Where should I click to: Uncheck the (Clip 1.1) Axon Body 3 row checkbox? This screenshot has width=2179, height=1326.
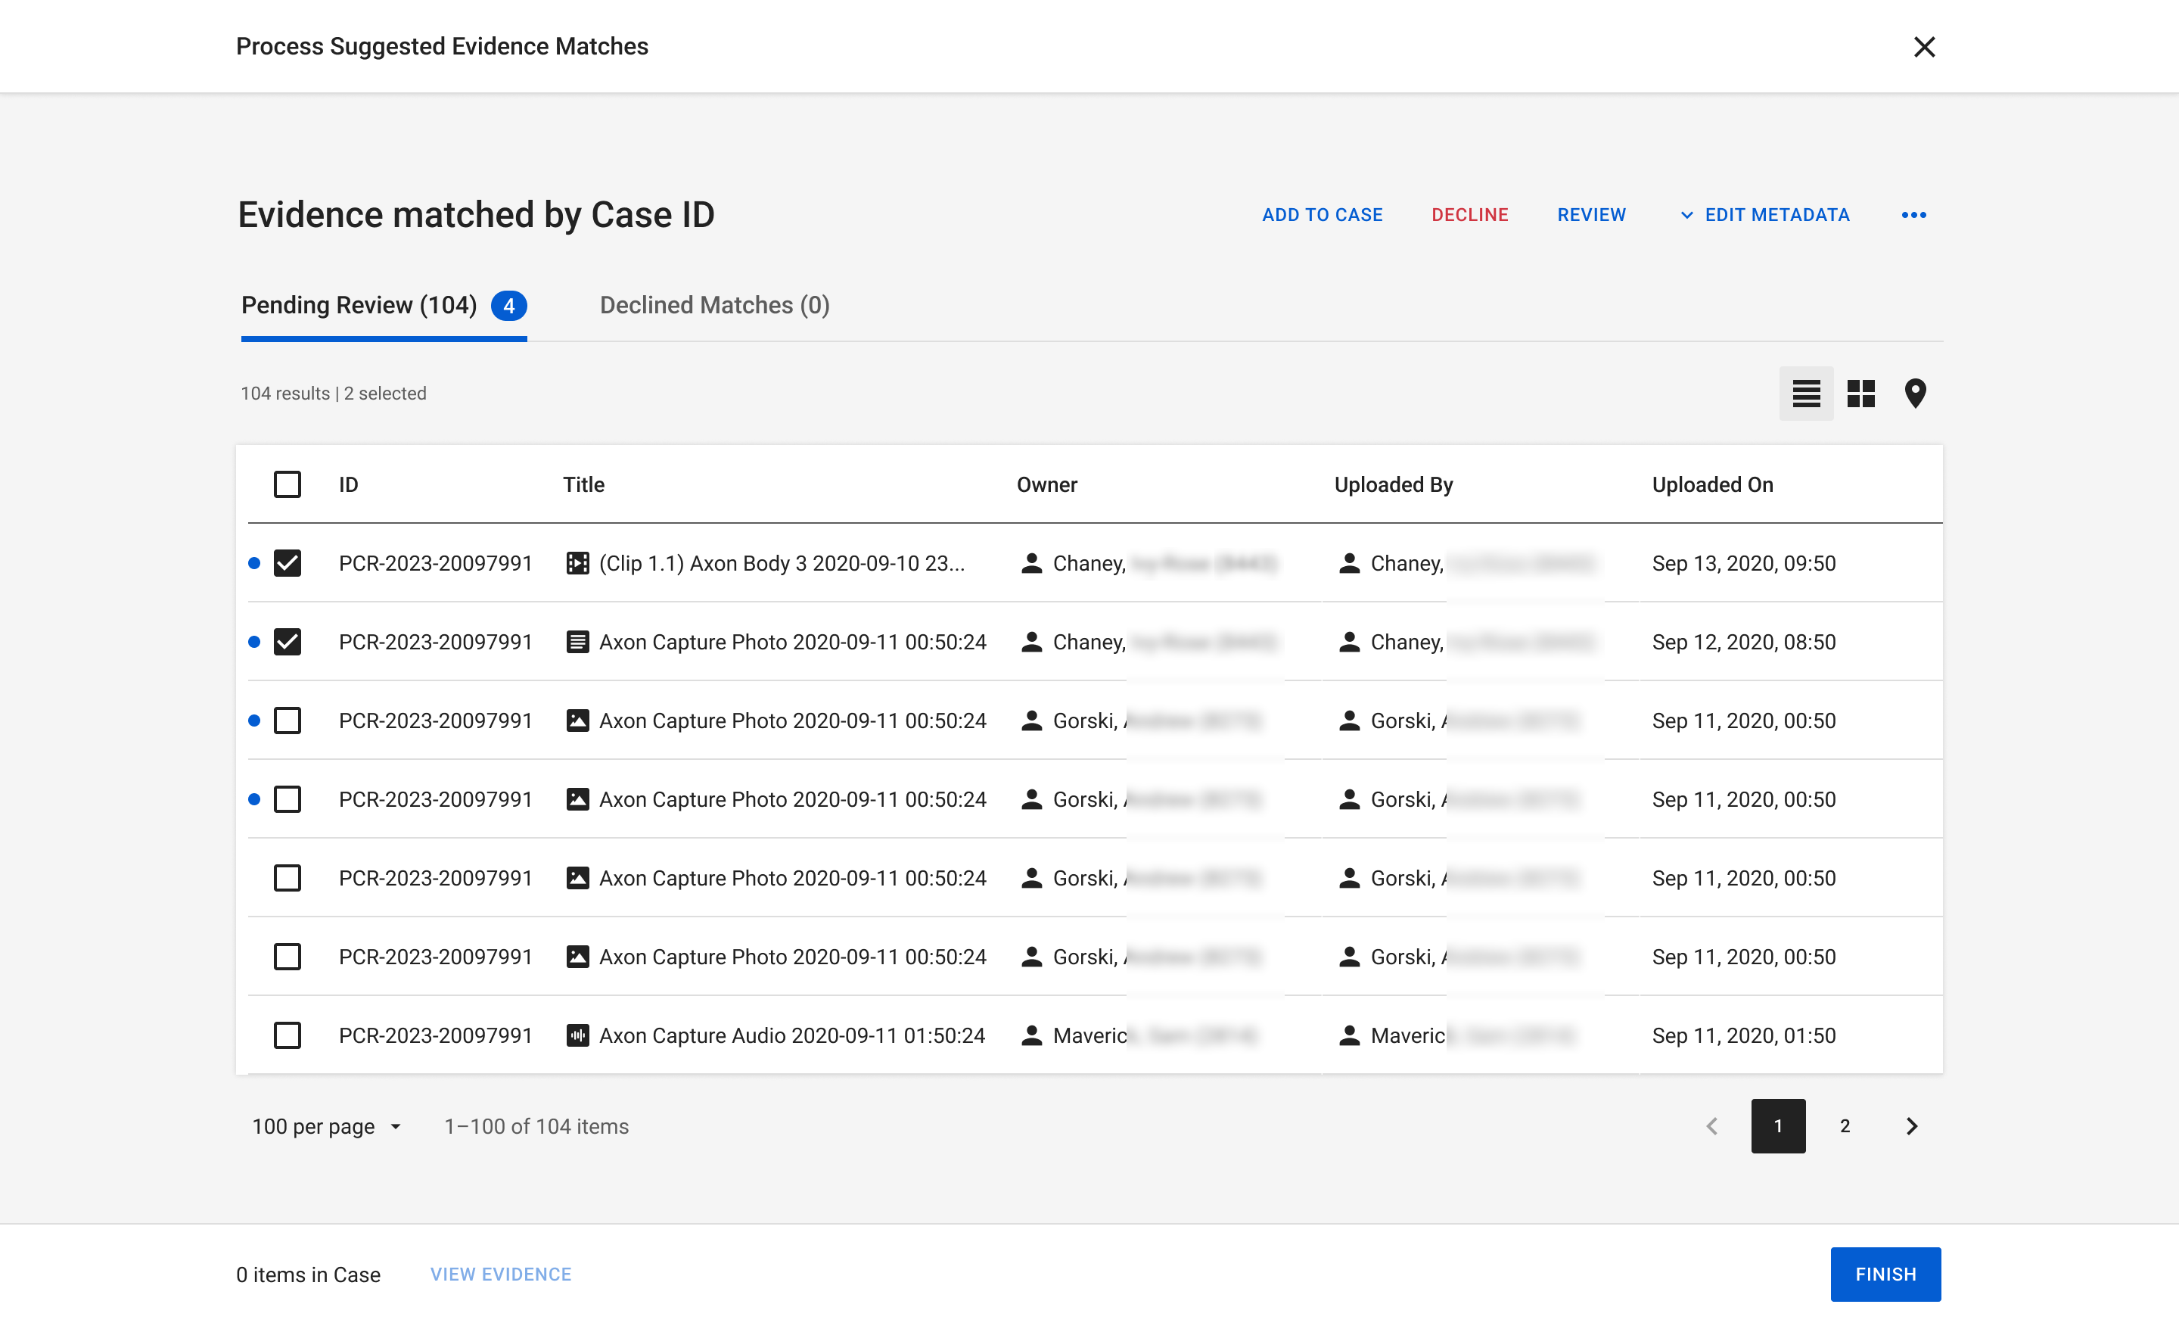click(x=288, y=564)
